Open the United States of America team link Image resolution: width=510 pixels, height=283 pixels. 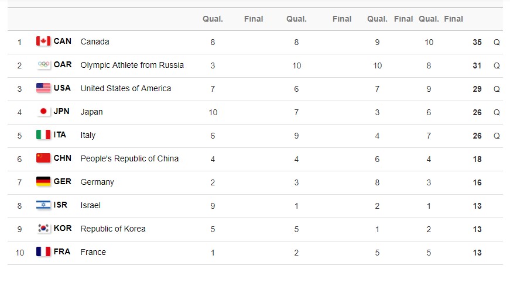pyautogui.click(x=125, y=88)
